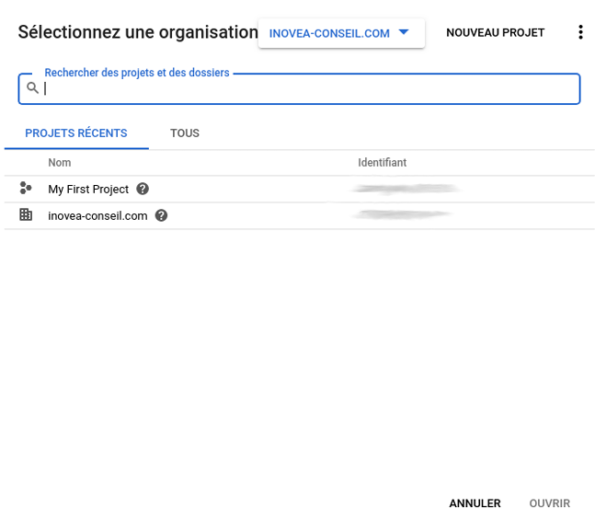
Task: Click the ANNULER button
Action: point(475,503)
